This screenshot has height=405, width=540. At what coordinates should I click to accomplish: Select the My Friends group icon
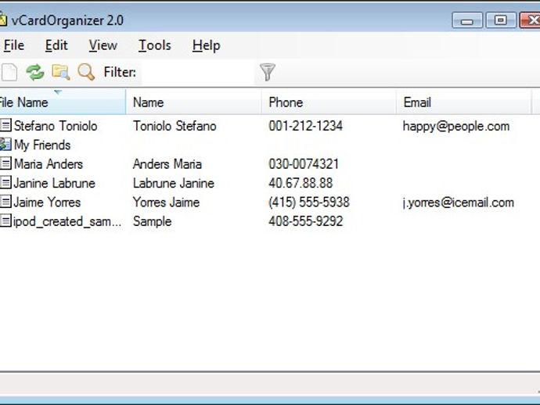pos(5,145)
